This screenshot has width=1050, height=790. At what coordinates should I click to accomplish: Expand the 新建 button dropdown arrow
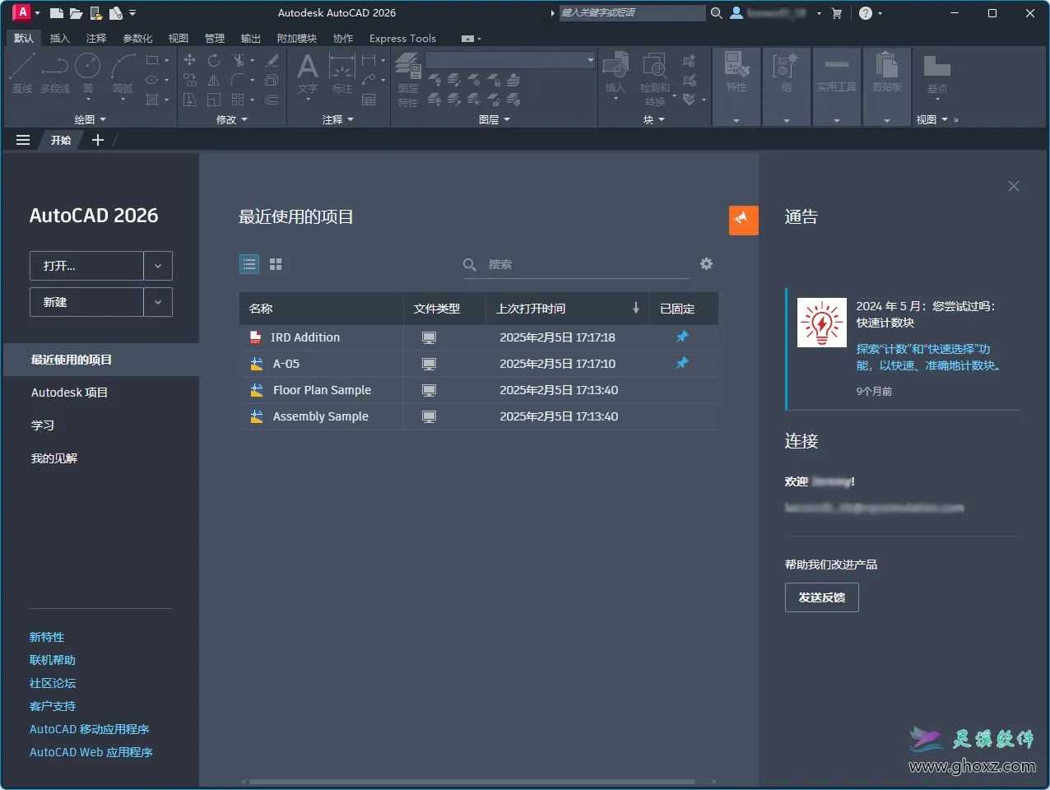tap(158, 302)
